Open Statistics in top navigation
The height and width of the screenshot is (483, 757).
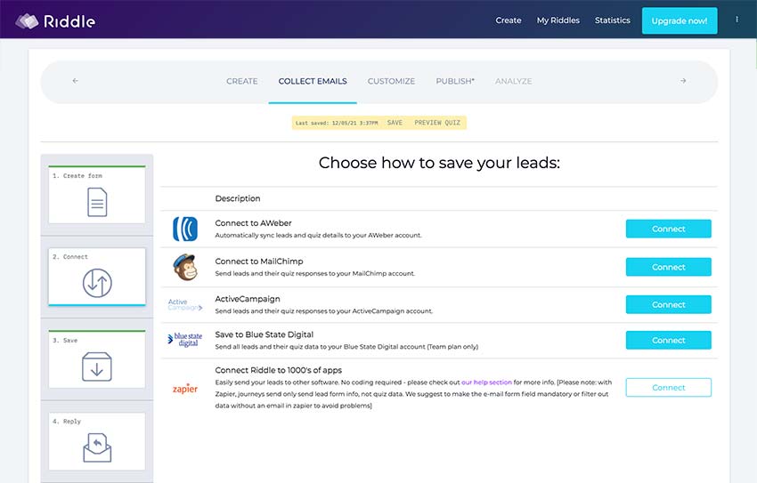(x=612, y=20)
